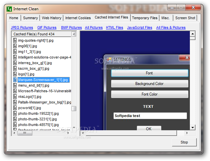Select pcworld[1].jpg entry

tap(30, 108)
